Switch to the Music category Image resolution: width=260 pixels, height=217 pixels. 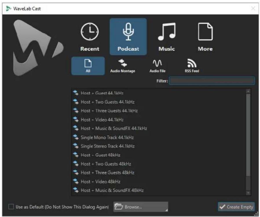[167, 37]
